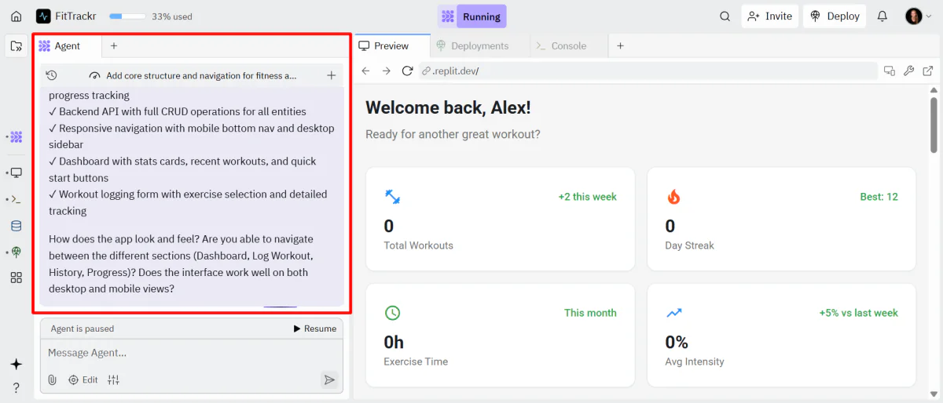Open the user avatar dropdown
Image resolution: width=943 pixels, height=403 pixels.
point(919,16)
